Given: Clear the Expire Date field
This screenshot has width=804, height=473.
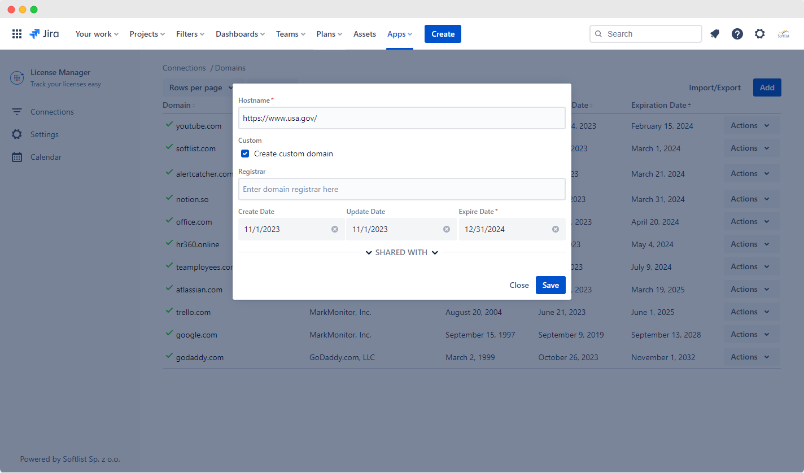Looking at the screenshot, I should tap(556, 229).
